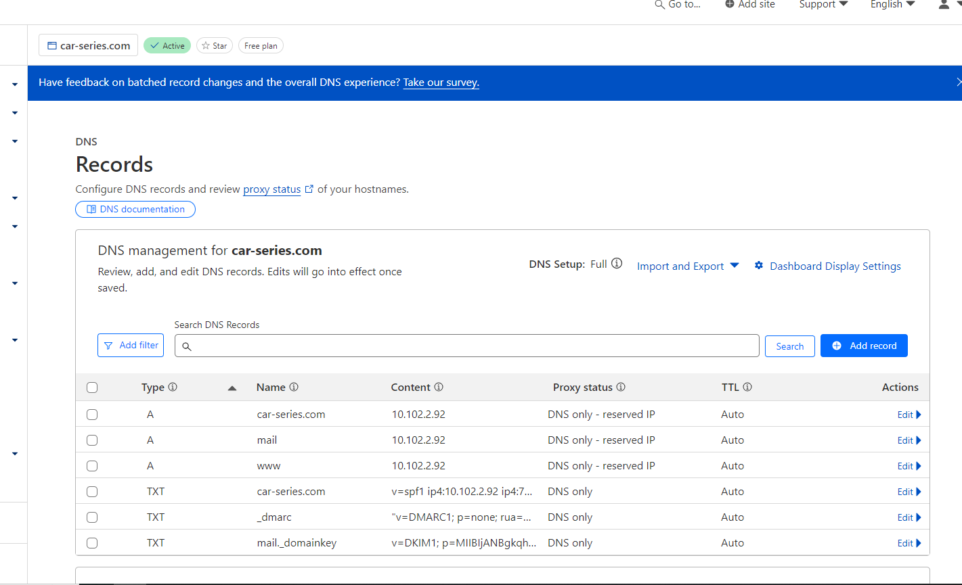Click the v=spf1 content cell

click(x=462, y=492)
